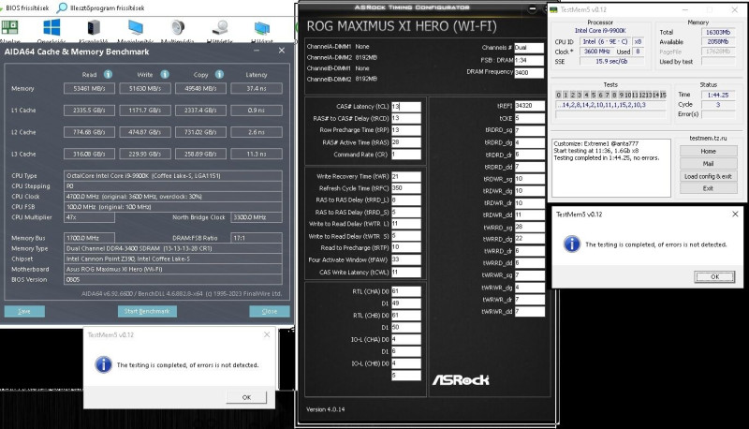The height and width of the screenshot is (429, 749).
Task: Click the CAS# Latency (tCL) field
Action: coord(406,107)
